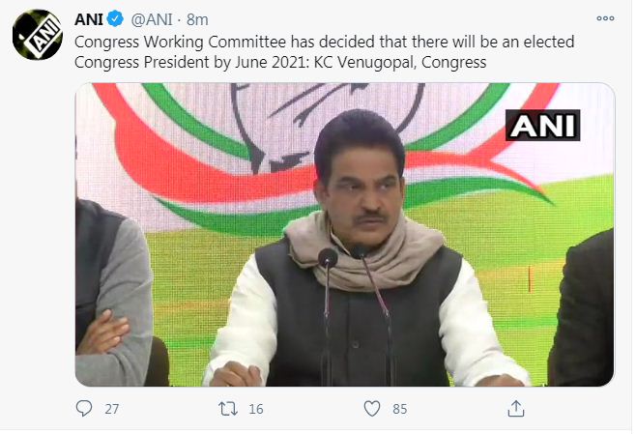Click the man in grey sweater at photo's left
636x434 pixels.
pyautogui.click(x=113, y=292)
